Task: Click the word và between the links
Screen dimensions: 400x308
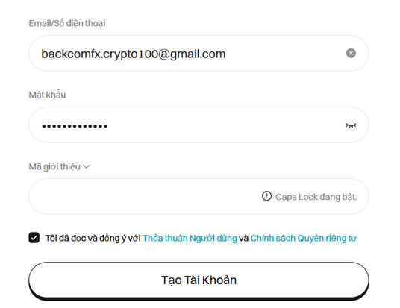Action: pyautogui.click(x=243, y=238)
